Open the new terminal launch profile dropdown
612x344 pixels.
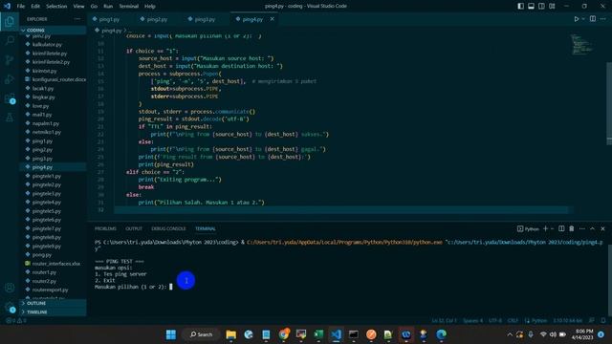[x=552, y=228]
